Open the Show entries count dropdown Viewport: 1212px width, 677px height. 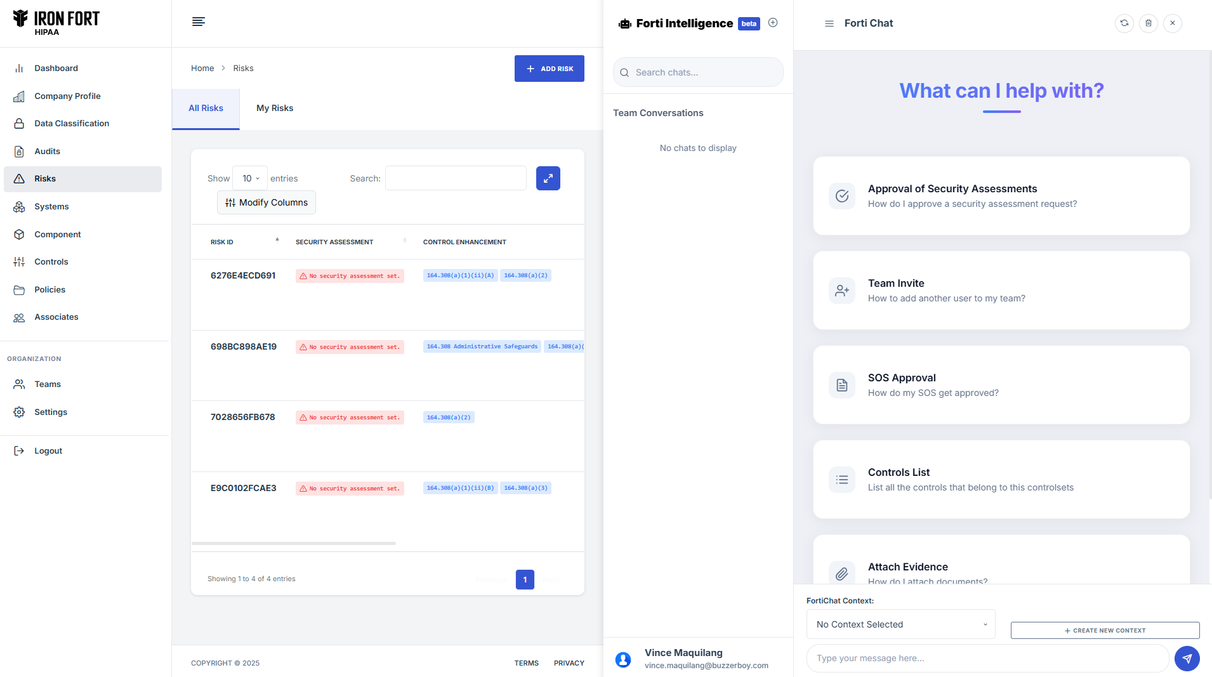coord(250,178)
